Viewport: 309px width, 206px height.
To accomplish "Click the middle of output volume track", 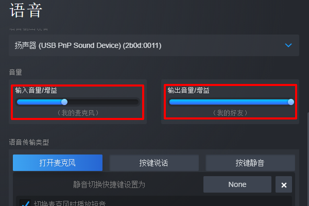I will point(230,102).
